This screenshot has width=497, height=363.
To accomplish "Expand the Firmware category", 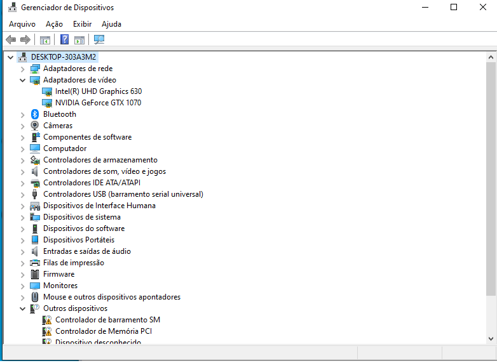I will click(22, 274).
